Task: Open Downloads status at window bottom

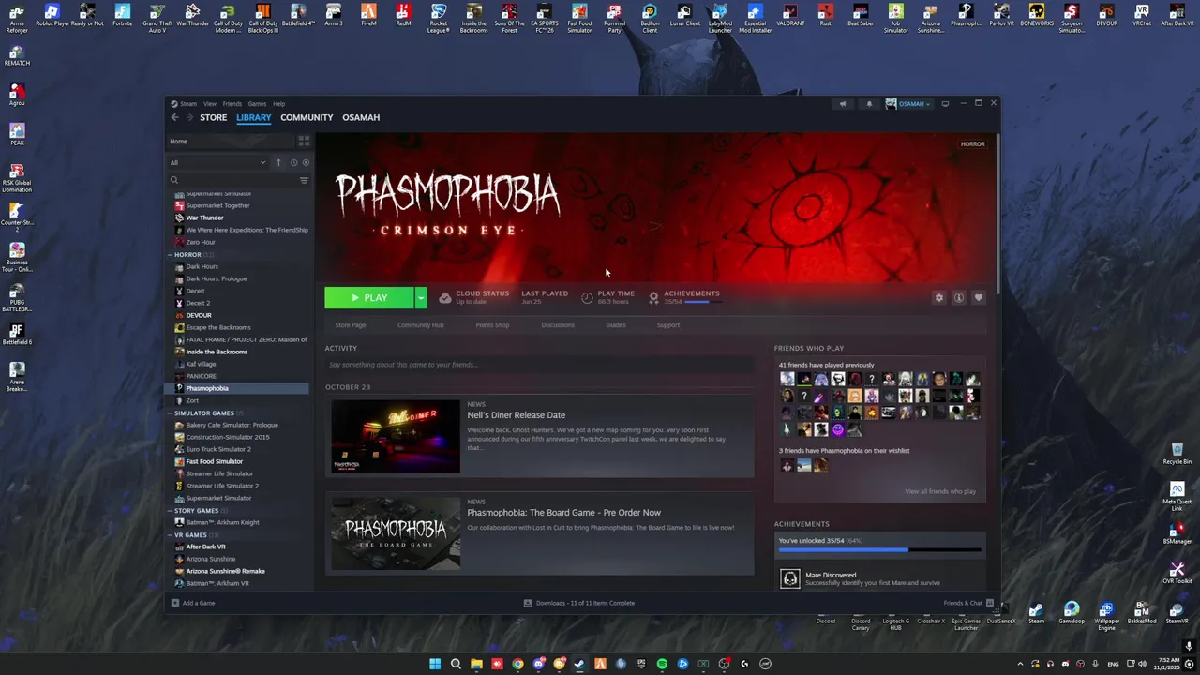Action: click(x=579, y=603)
